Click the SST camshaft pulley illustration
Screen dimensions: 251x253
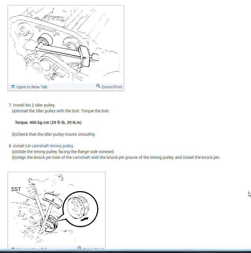point(57,209)
